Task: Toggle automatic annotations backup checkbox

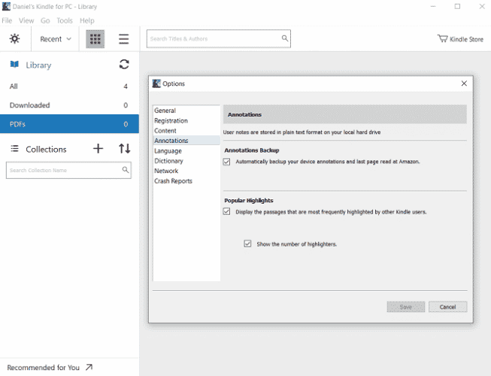Action: coord(227,162)
